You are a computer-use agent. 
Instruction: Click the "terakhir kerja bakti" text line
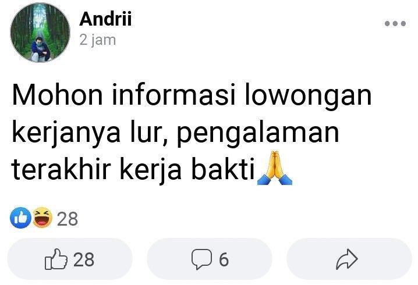pos(133,168)
